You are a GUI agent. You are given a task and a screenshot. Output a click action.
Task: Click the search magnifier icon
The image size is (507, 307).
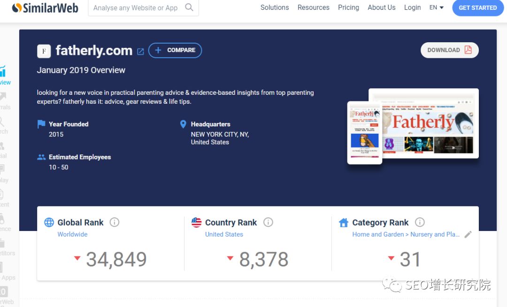[189, 7]
